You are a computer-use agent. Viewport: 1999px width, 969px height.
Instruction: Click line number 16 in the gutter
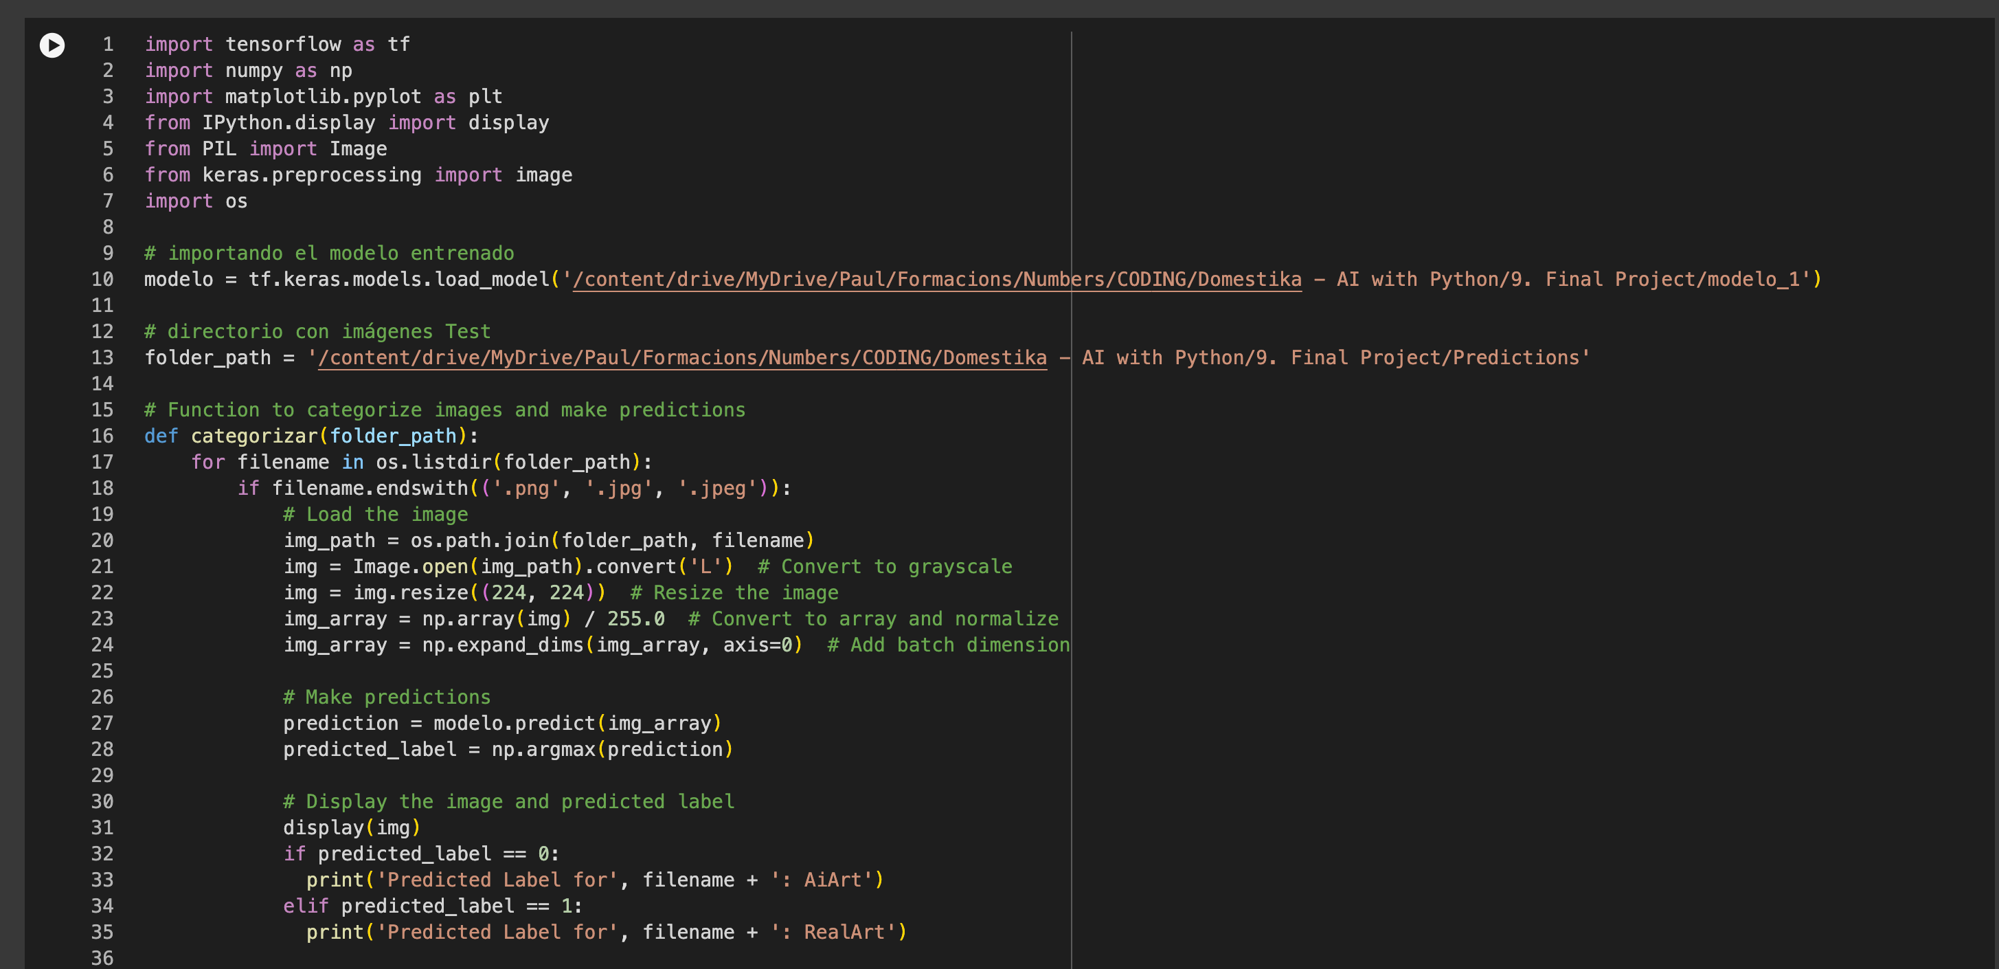[x=102, y=436]
